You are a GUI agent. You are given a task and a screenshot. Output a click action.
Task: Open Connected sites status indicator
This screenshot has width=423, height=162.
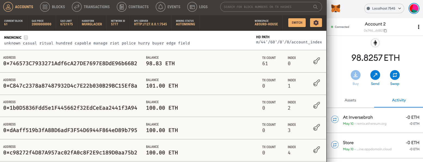(340, 27)
